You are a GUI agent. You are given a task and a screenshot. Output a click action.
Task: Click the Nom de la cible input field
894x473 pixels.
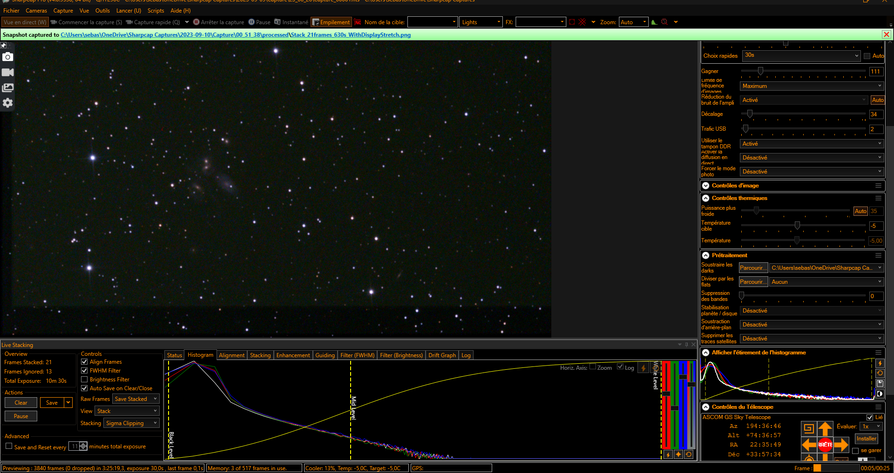click(x=433, y=22)
